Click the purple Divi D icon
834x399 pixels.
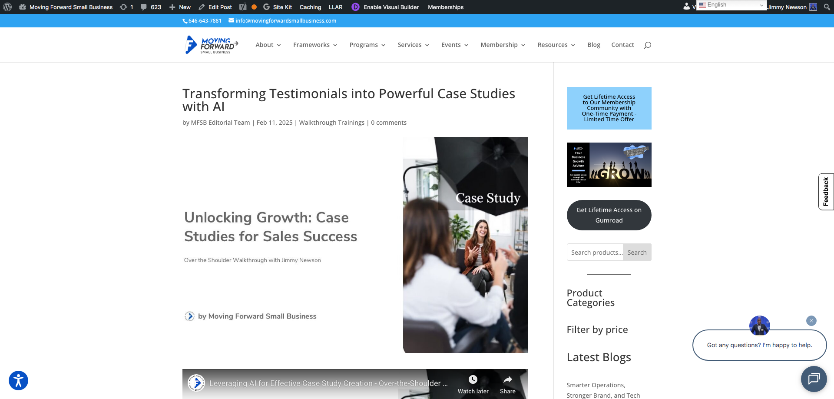pos(355,7)
